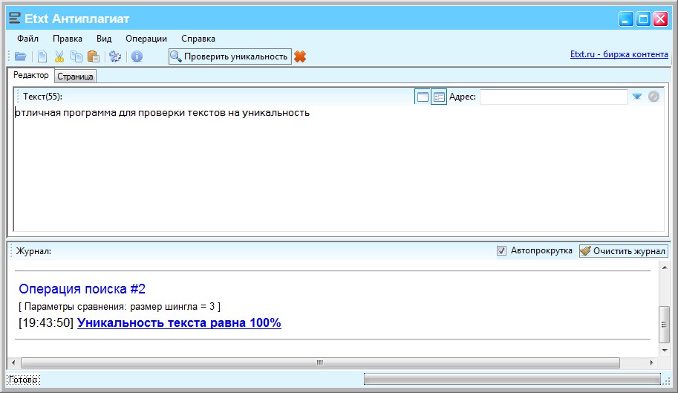Click journal horizontal scrollbar right arrow

[x=651, y=363]
